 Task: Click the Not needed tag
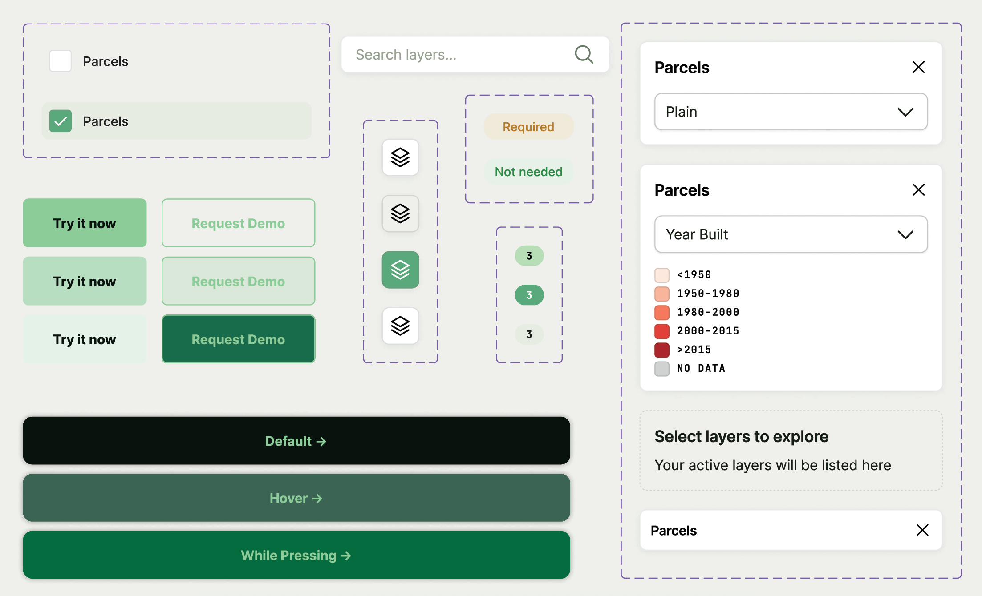[528, 172]
